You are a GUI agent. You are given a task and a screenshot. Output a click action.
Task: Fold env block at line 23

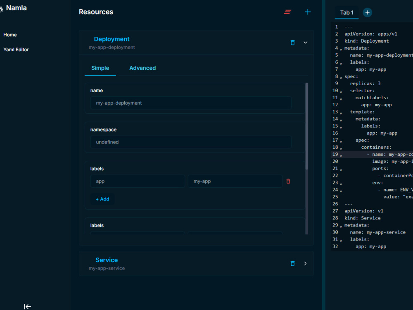[341, 184]
